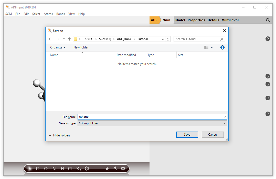The image size is (276, 179).
Task: Create a New folder
Action: (81, 47)
